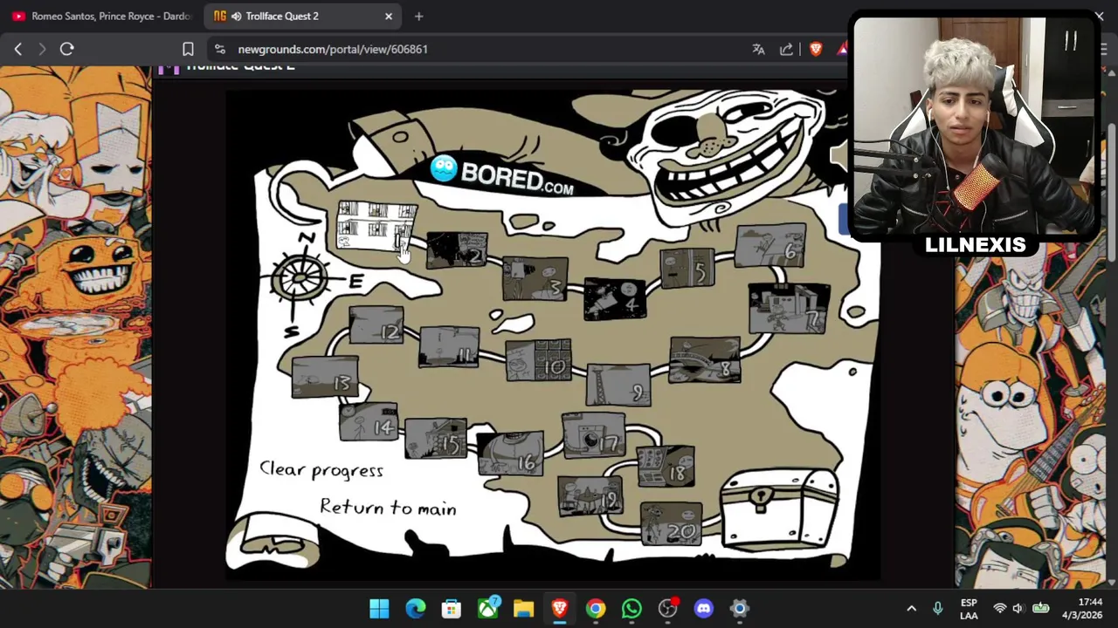Open WhatsApp from the taskbar
Screen dimensions: 1118x628
[x=631, y=608]
